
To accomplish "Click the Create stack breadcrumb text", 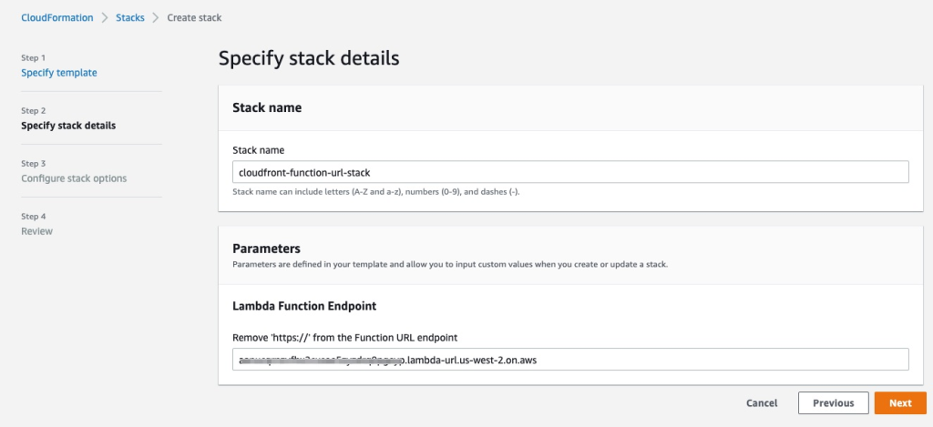I will pyautogui.click(x=194, y=17).
